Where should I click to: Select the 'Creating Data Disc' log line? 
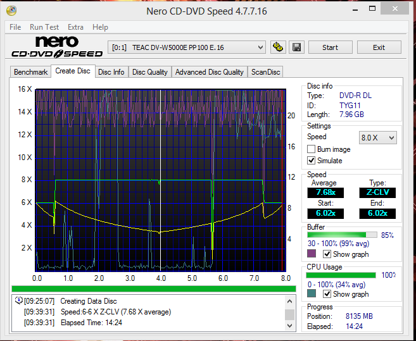[89, 301]
